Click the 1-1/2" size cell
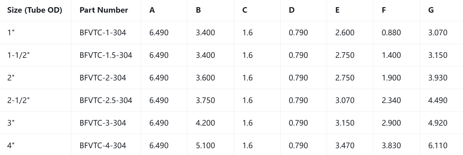Image resolution: width=463 pixels, height=155 pixels. pos(19,55)
